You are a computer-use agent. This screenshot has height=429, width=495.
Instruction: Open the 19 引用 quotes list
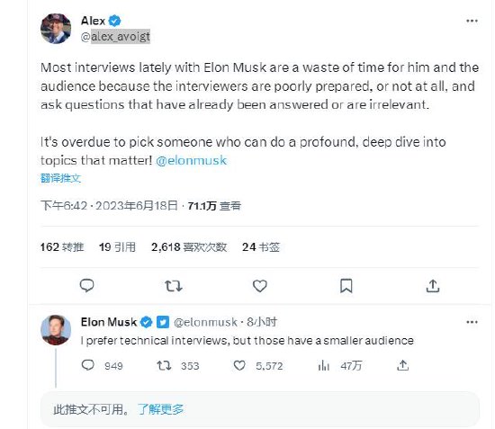[117, 247]
